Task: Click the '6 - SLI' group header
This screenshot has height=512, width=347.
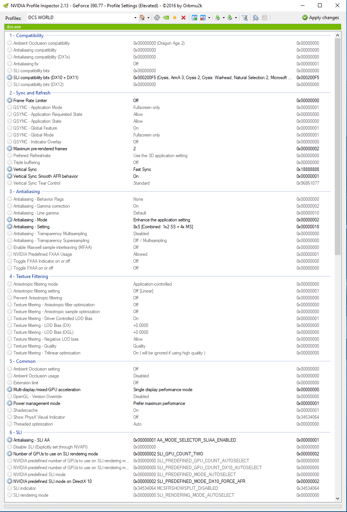Action: point(16,432)
